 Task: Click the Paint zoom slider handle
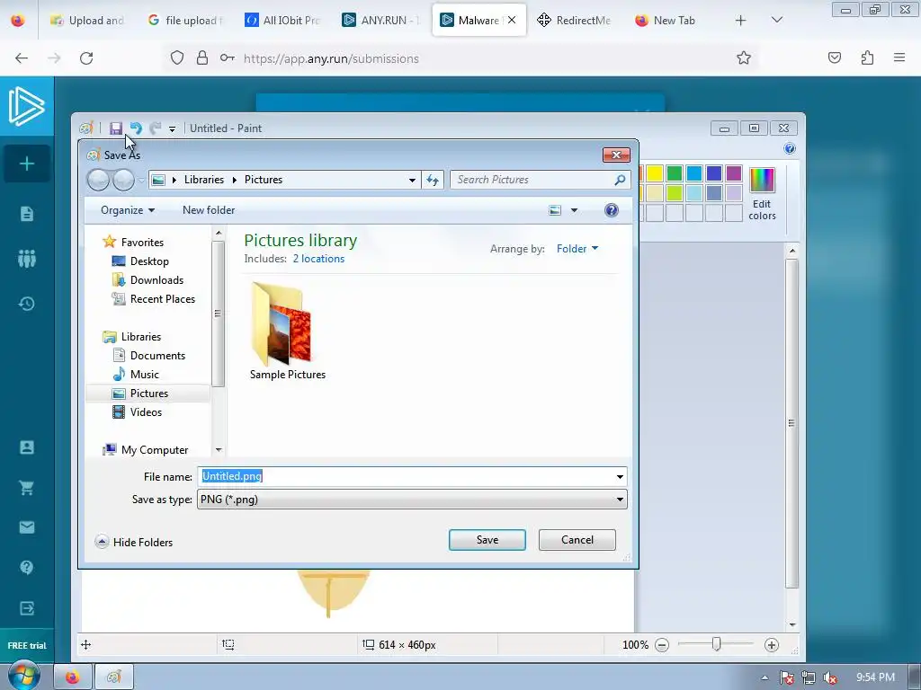pos(716,644)
